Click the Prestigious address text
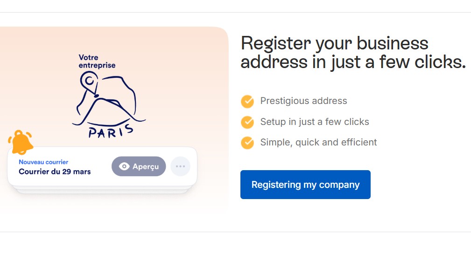 [x=303, y=101]
